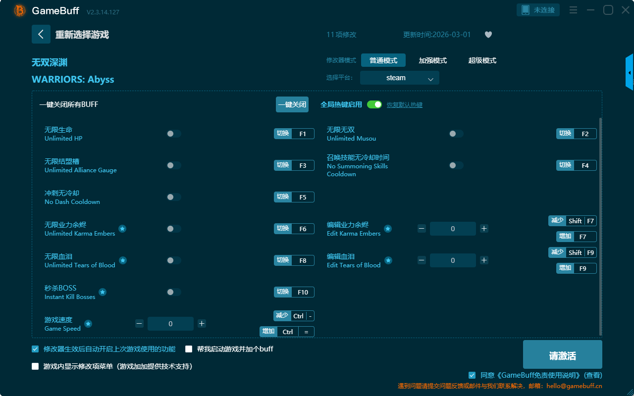Click the Edit Tears of Blood value field
Viewport: 634px width, 396px height.
point(453,260)
